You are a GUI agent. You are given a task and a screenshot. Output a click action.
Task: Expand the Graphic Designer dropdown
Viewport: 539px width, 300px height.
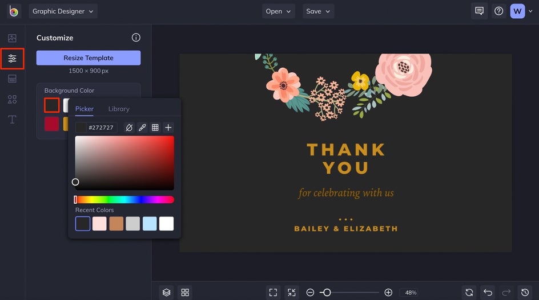pyautogui.click(x=63, y=11)
